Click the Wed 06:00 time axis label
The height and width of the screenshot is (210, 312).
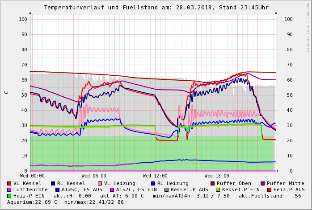(94, 176)
